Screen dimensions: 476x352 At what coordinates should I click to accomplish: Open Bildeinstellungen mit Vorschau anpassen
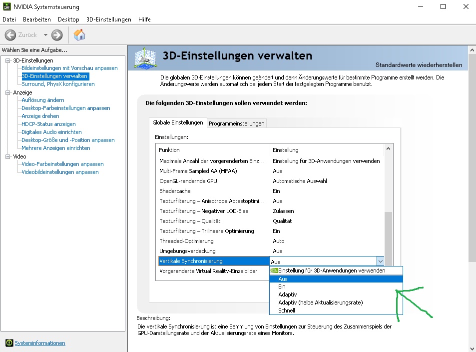click(69, 68)
